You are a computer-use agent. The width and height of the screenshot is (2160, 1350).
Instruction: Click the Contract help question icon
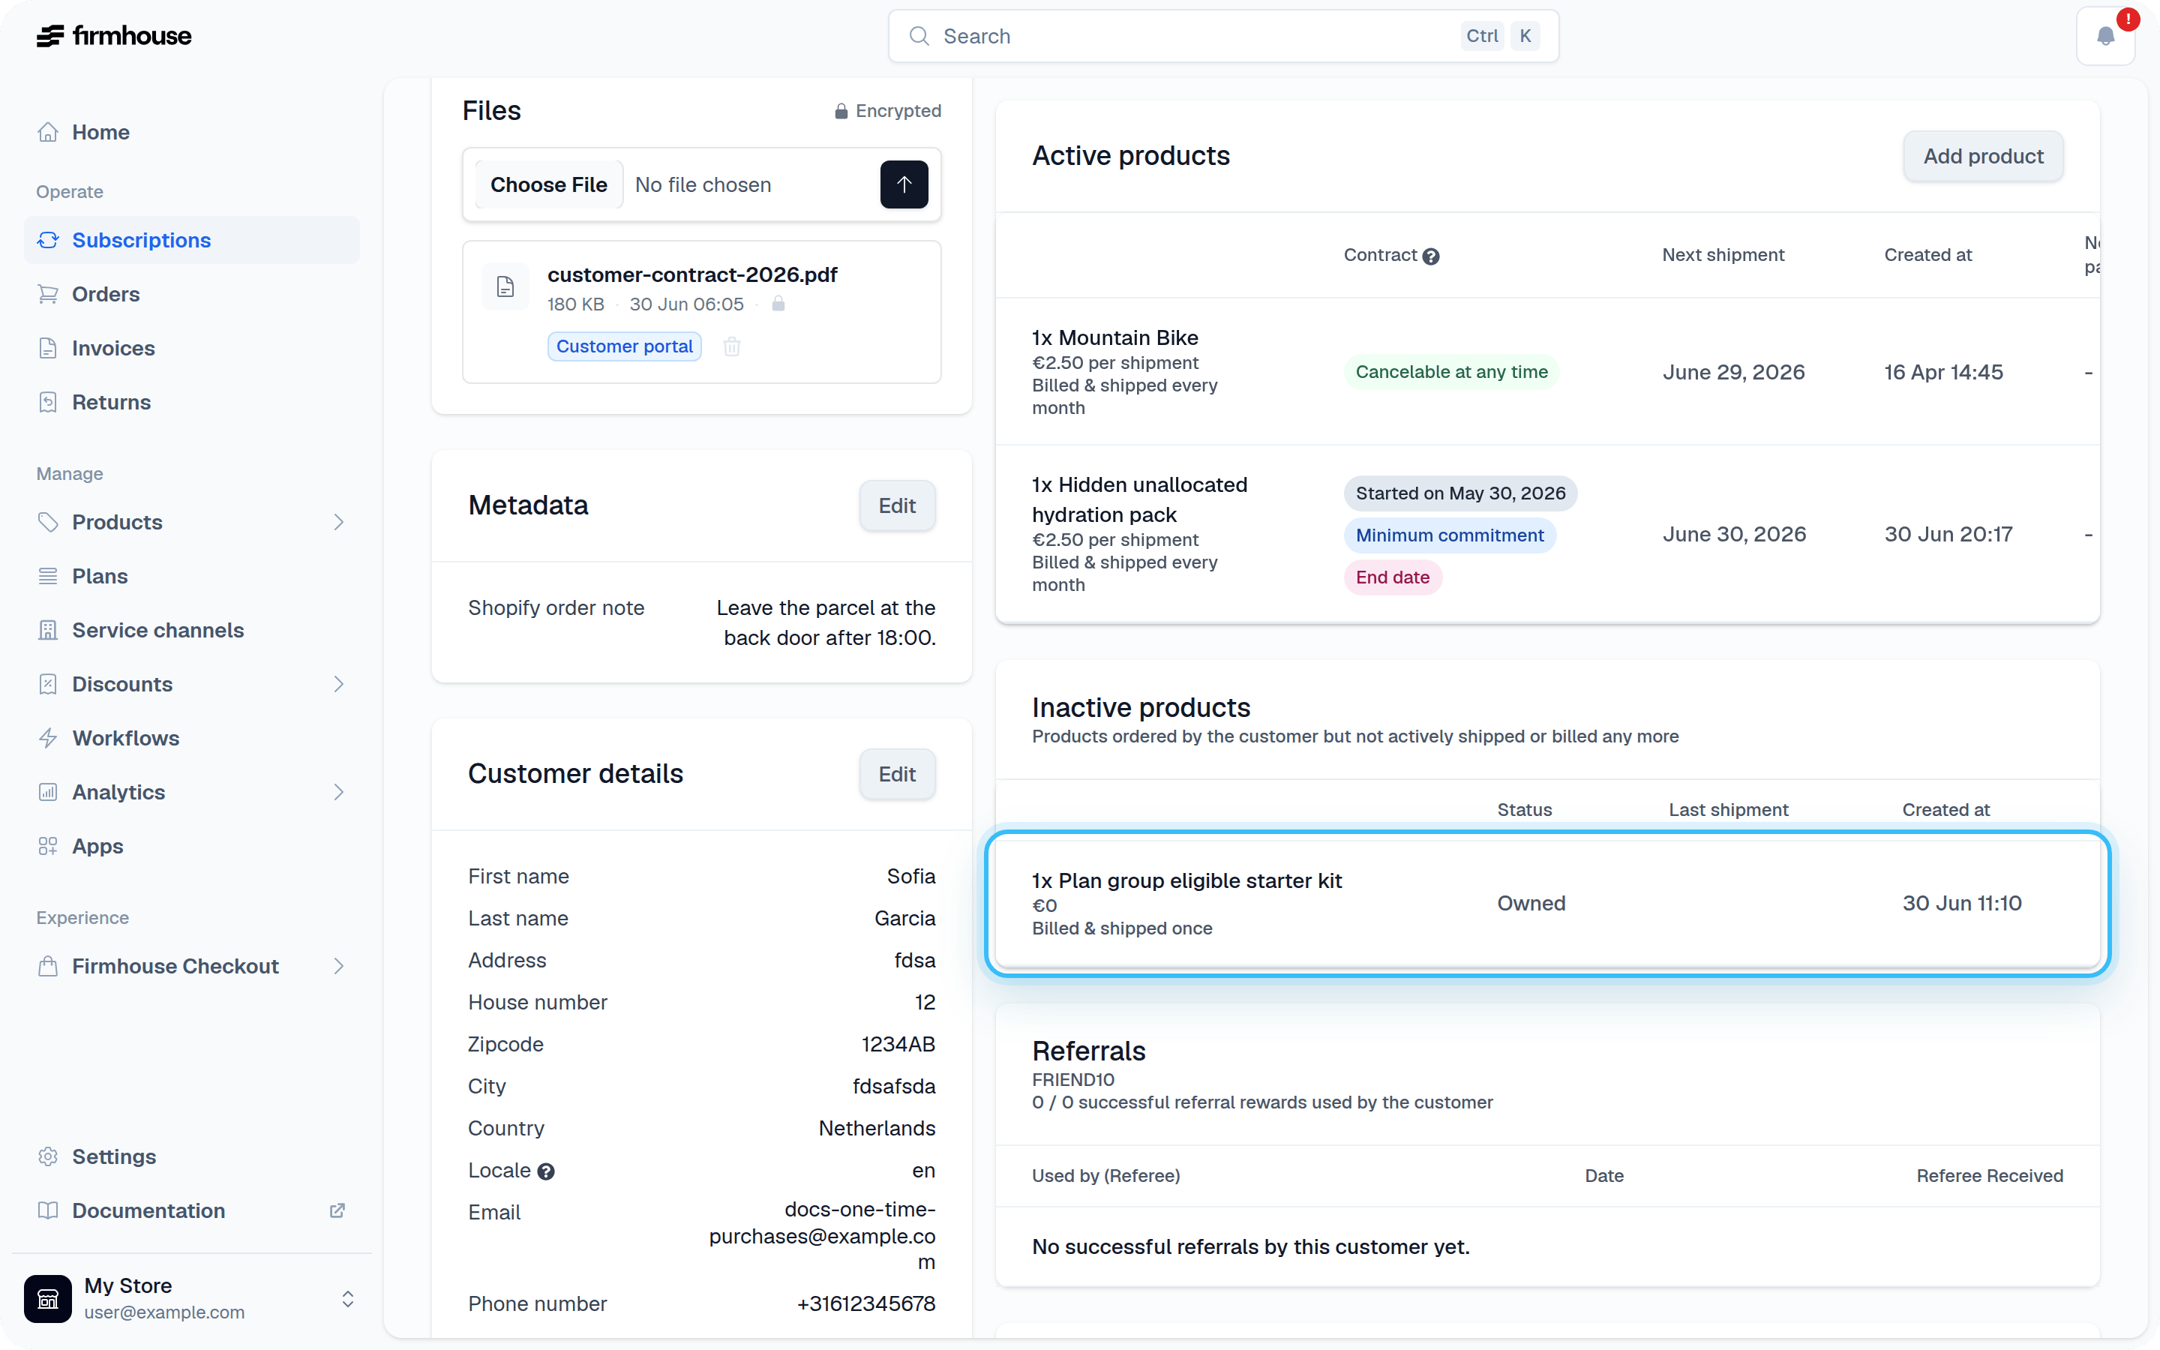point(1431,256)
